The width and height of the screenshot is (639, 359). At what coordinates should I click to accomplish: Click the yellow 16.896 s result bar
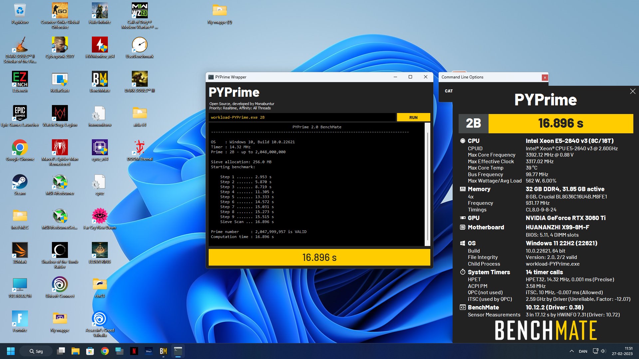(x=319, y=257)
